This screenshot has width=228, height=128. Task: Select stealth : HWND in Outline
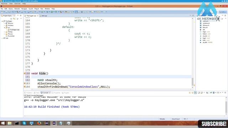click(207, 42)
